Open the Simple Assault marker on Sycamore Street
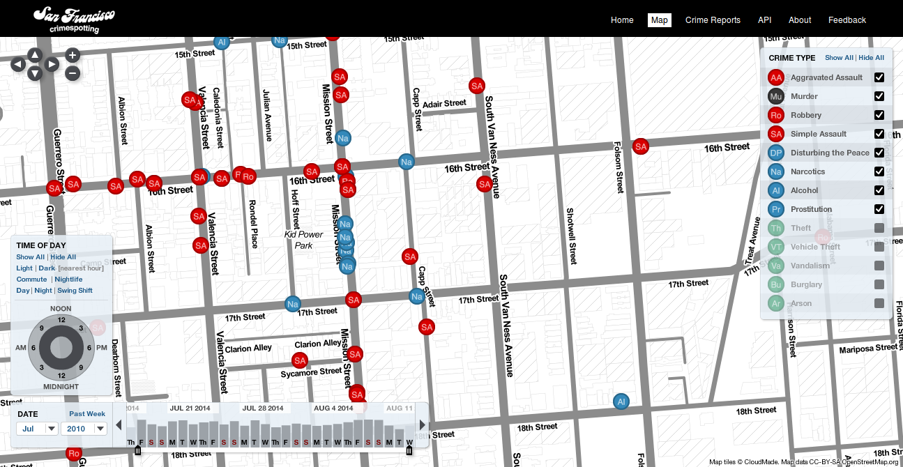Screen dimensions: 903x467 coord(300,360)
